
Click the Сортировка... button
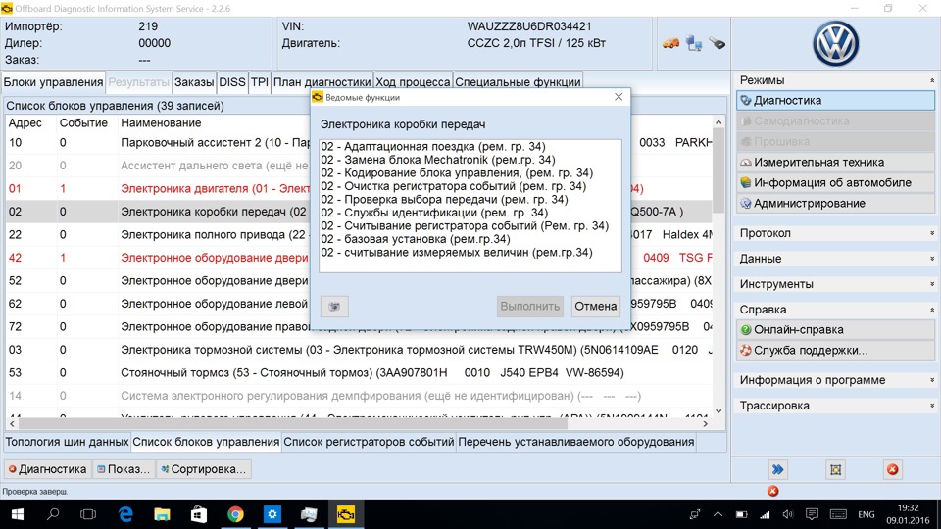[x=204, y=469]
